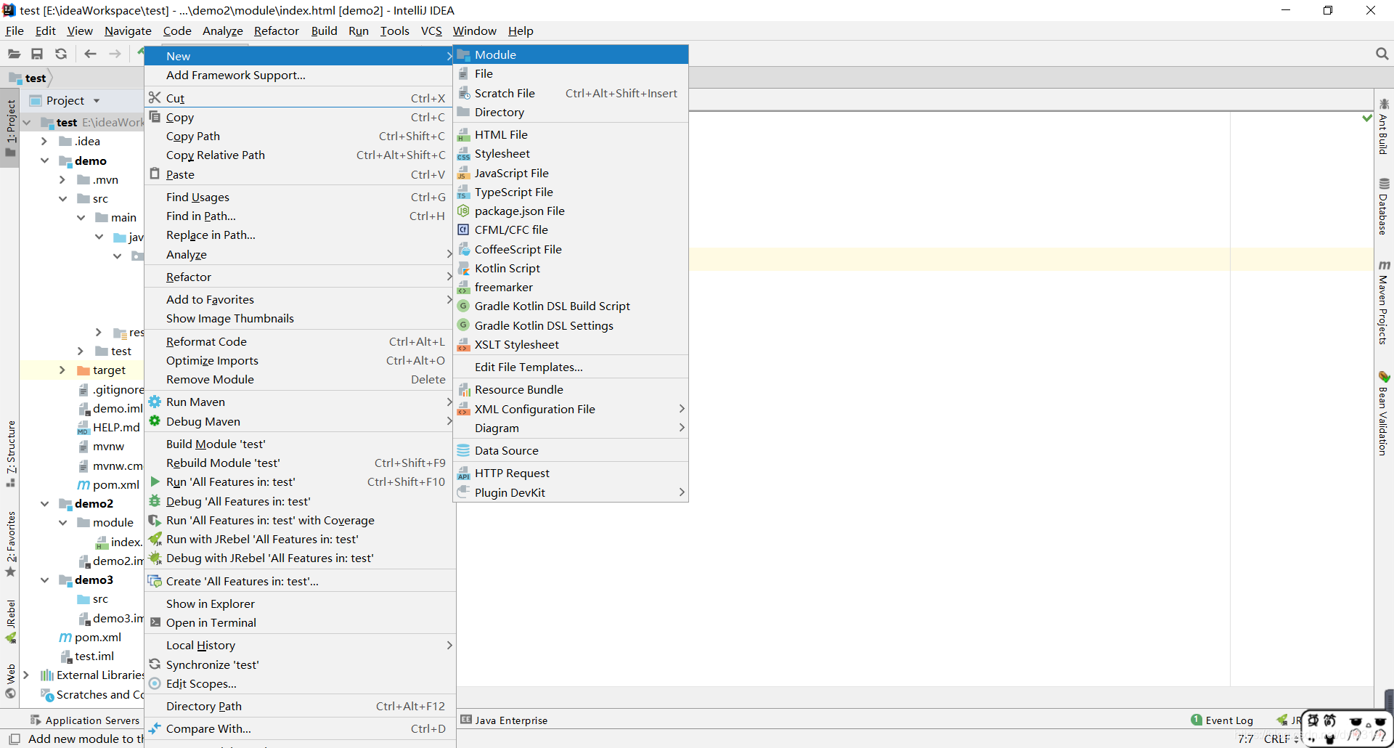Open the XML Configuration File submenu arrow
The image size is (1394, 748).
pyautogui.click(x=681, y=409)
